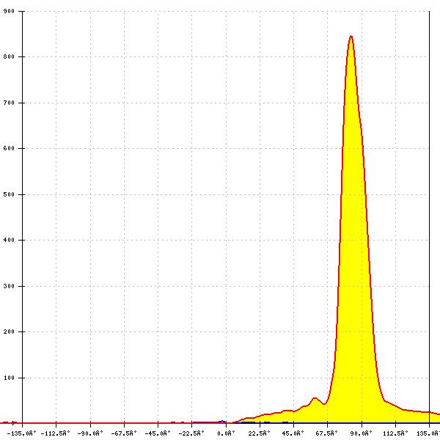Viewport: 440px width, 440px height.
Task: Select the 300 y-axis label
Action: click(x=9, y=286)
